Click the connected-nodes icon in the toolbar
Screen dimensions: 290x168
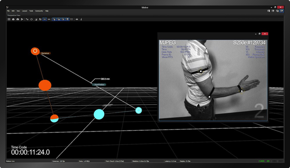coord(22,19)
